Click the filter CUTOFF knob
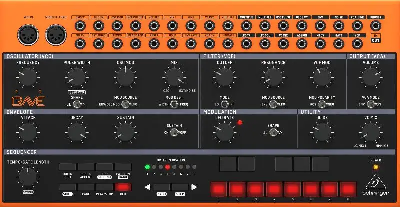Viewport: 400px width, 207px height. 224,77
